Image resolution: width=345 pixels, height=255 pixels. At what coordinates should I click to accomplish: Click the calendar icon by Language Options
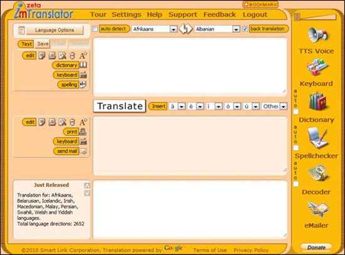pos(21,30)
